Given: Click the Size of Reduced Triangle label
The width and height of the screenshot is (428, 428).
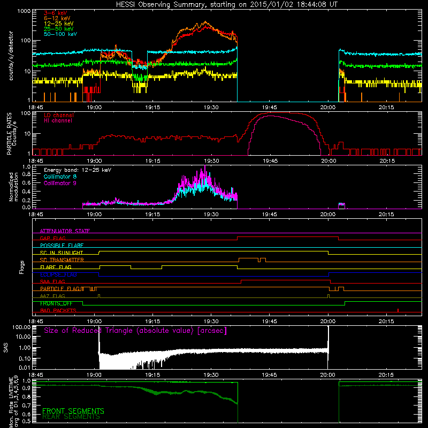Looking at the screenshot, I should coord(135,331).
